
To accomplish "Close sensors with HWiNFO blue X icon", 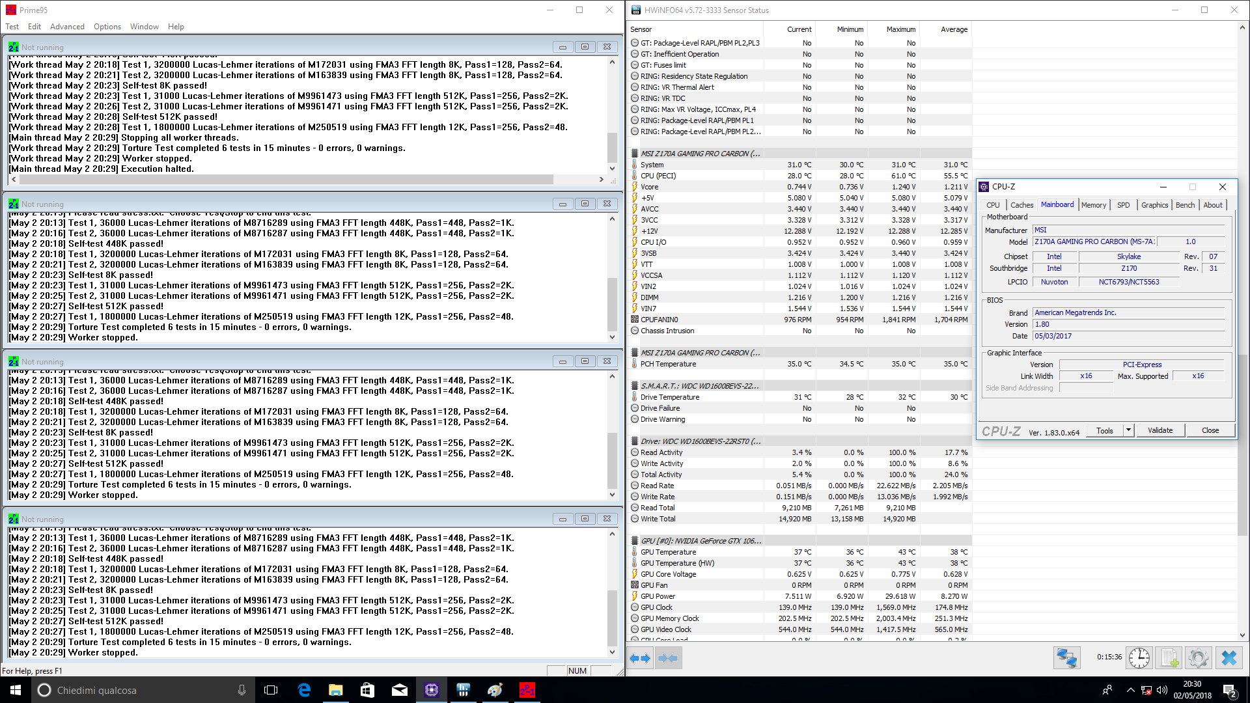I will [1229, 658].
